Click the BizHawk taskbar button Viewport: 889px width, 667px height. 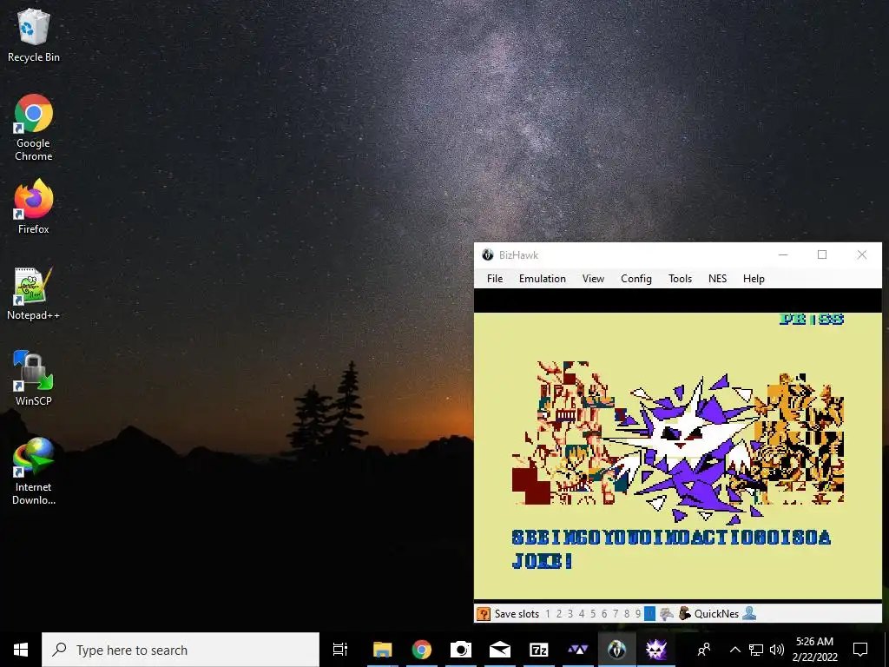click(x=617, y=650)
